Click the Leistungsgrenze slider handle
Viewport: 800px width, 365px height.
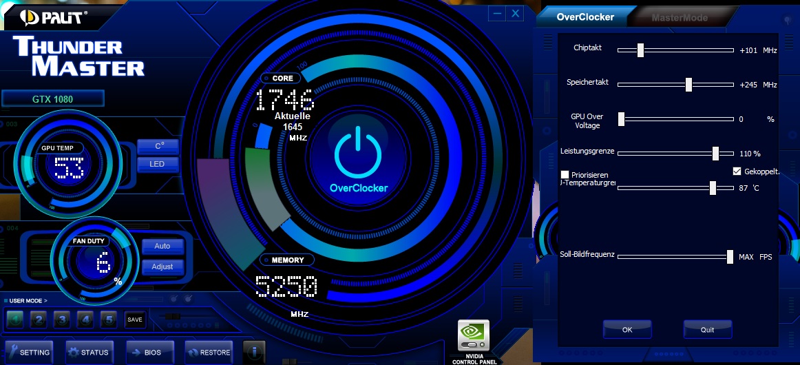(715, 153)
